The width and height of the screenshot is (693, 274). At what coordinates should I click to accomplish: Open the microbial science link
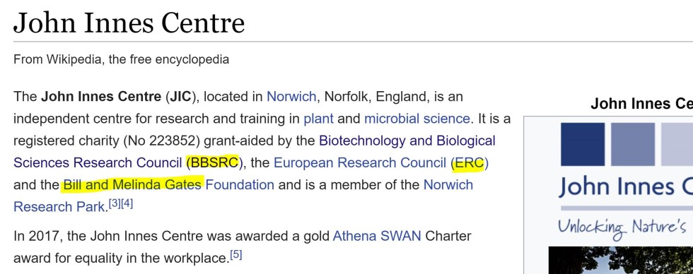[x=417, y=118]
